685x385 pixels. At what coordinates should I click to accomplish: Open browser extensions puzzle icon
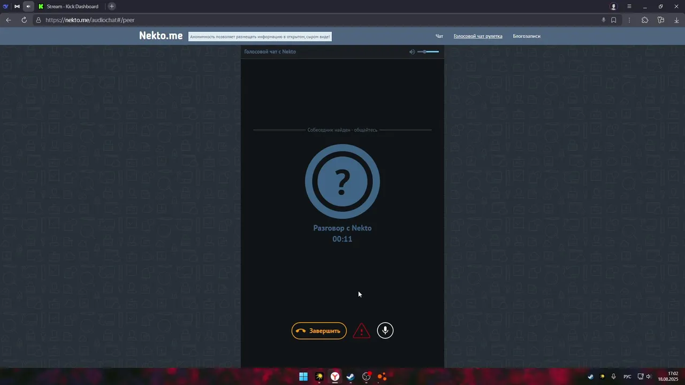[x=645, y=20]
